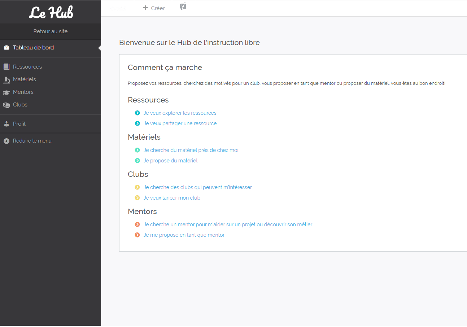This screenshot has height=327, width=467.
Task: Click the theater masks icon beside Clubs
Action: coord(6,105)
